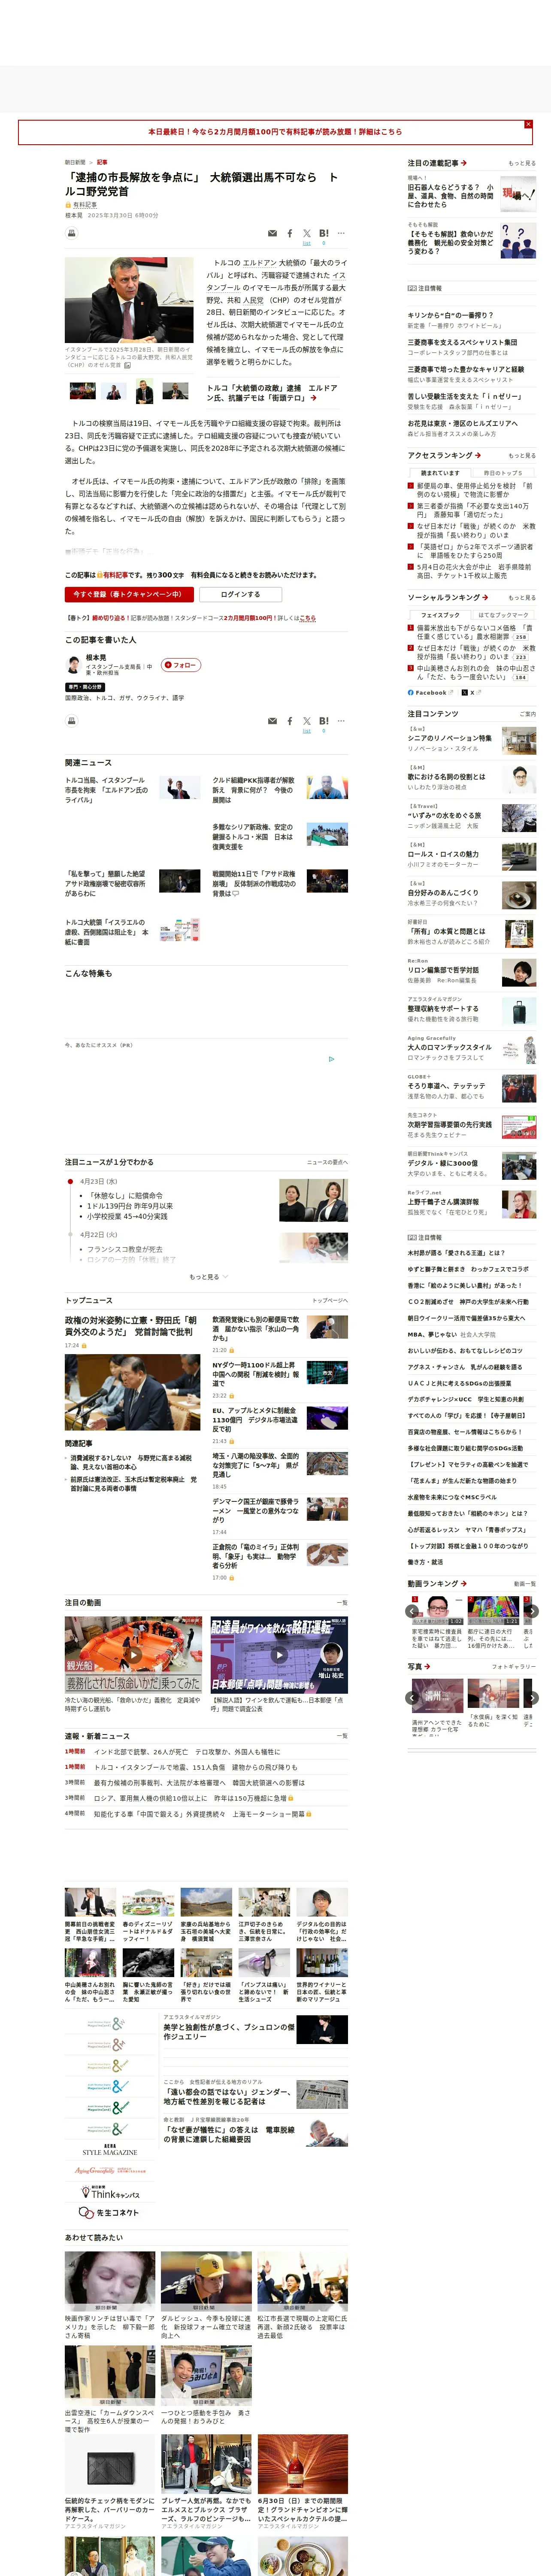Share on X below author profile
Screen dimensions: 551x2576
coord(307,720)
